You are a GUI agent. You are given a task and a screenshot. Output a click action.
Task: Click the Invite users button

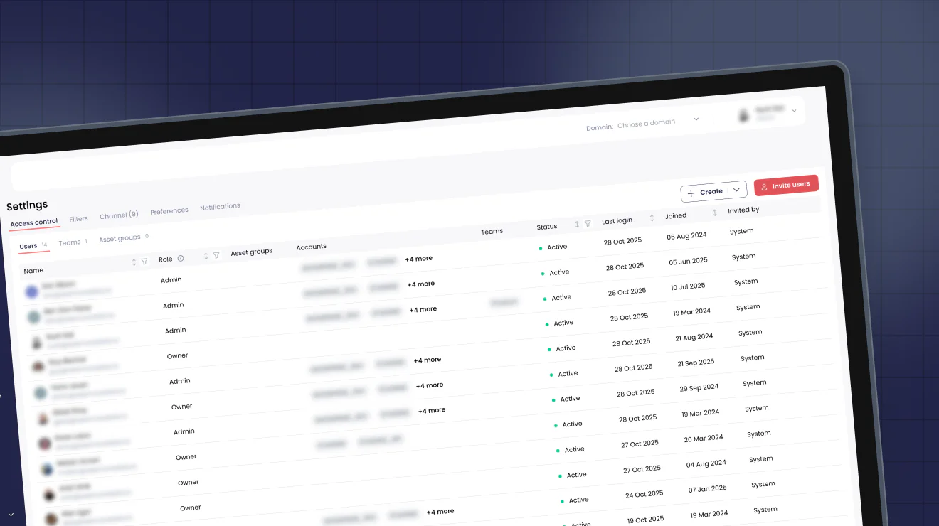(x=786, y=185)
